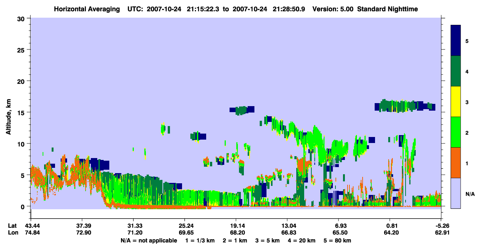
Task: Click the 'Lat' row label
Action: pyautogui.click(x=12, y=226)
